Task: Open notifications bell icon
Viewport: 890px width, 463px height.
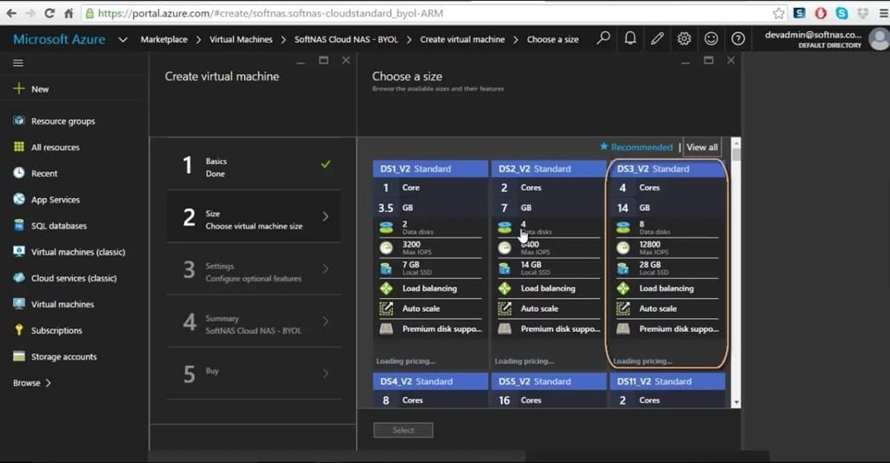Action: [x=630, y=38]
